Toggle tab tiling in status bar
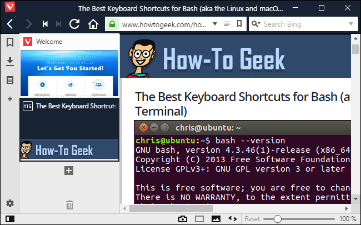This screenshot has width=361, height=225. tap(199, 219)
